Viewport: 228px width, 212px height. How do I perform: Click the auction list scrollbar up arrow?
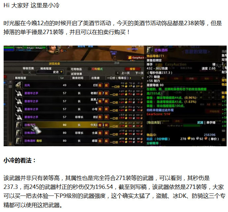(x=10, y=82)
